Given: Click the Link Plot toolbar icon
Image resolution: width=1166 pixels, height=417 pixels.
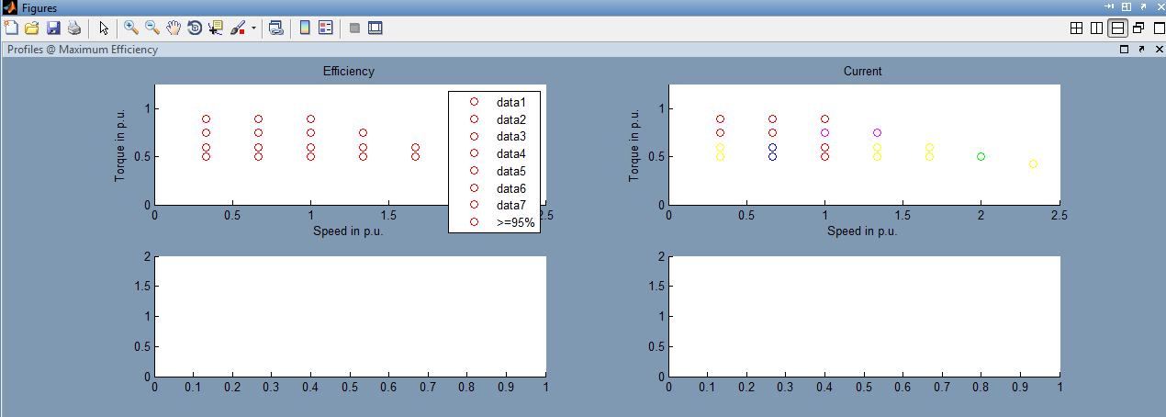Looking at the screenshot, I should pos(275,28).
